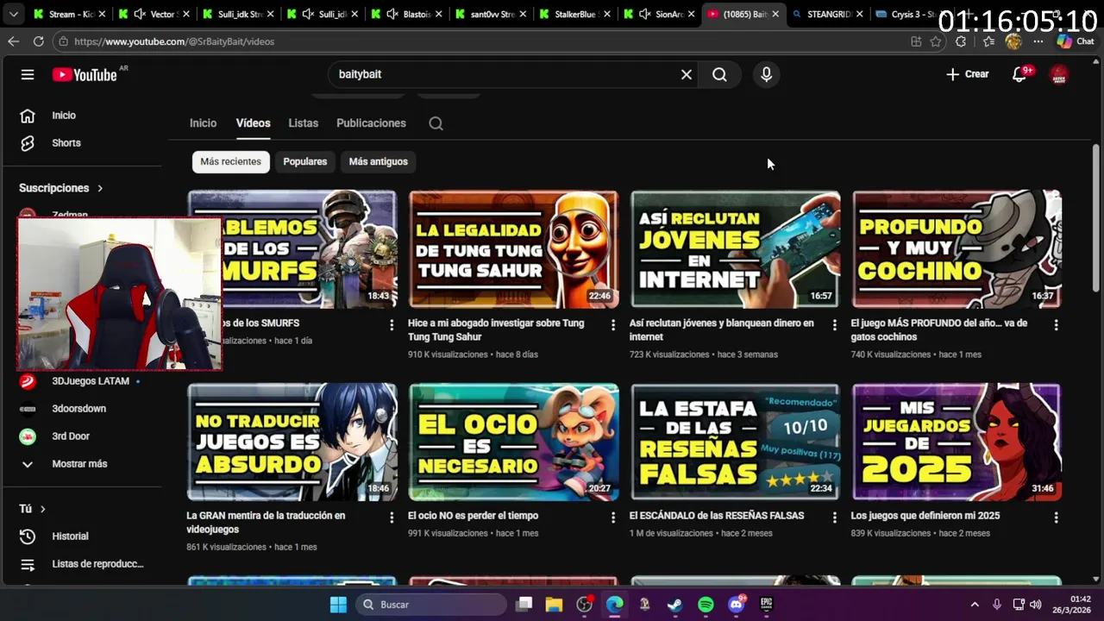Filter videos by Más antiguos

pyautogui.click(x=378, y=161)
